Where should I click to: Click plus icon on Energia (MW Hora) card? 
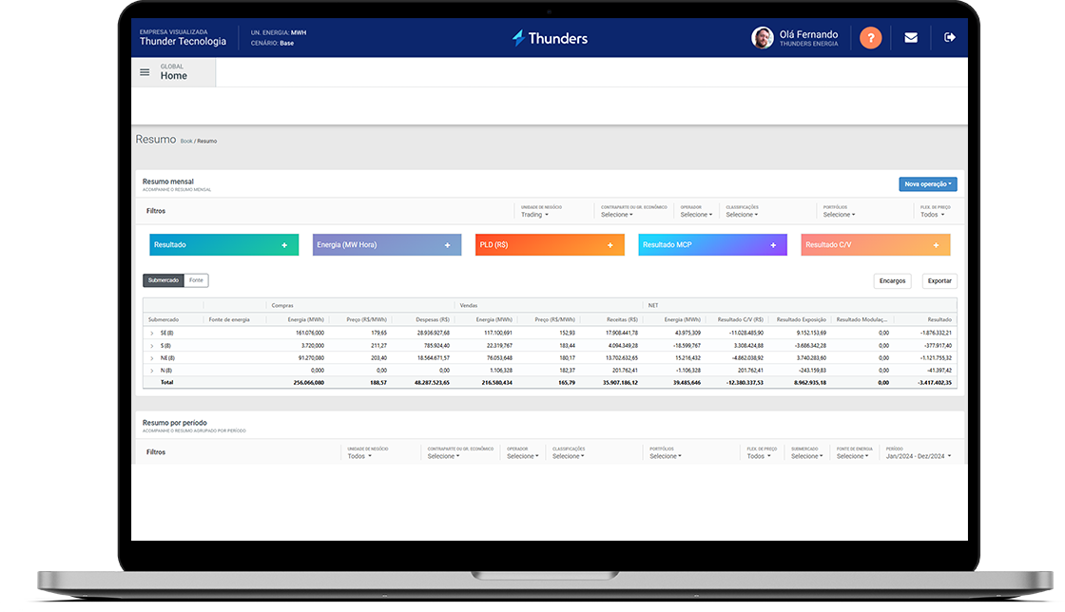[447, 245]
